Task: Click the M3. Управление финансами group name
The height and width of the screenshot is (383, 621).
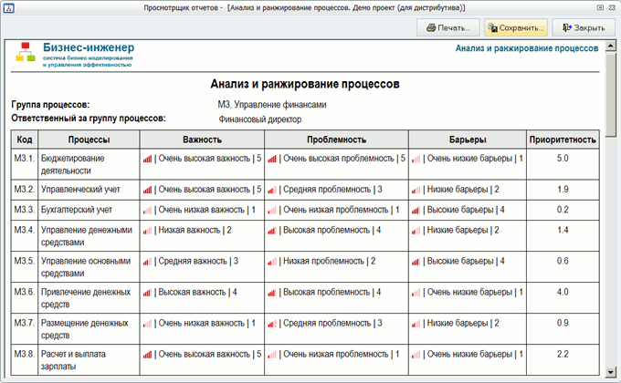Action: point(272,105)
